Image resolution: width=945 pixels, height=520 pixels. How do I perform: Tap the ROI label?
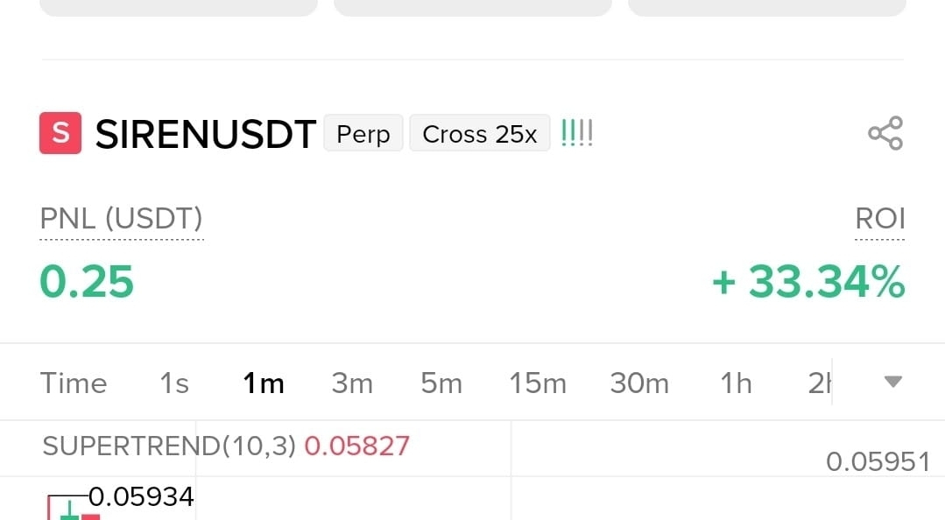pos(879,219)
